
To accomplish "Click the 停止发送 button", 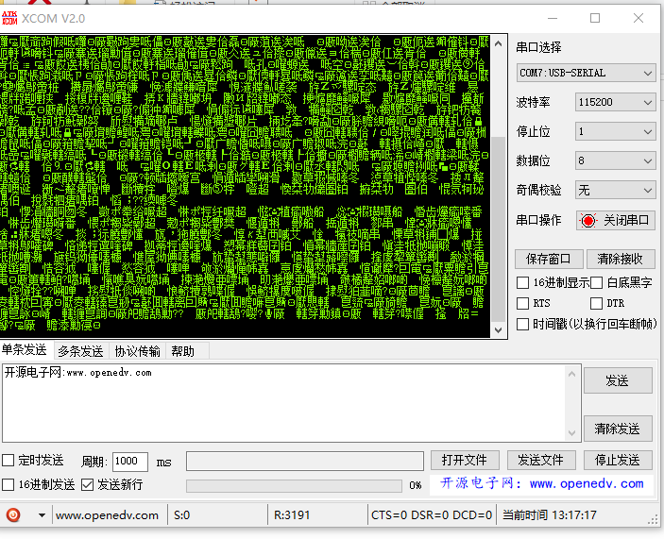I will click(x=618, y=460).
